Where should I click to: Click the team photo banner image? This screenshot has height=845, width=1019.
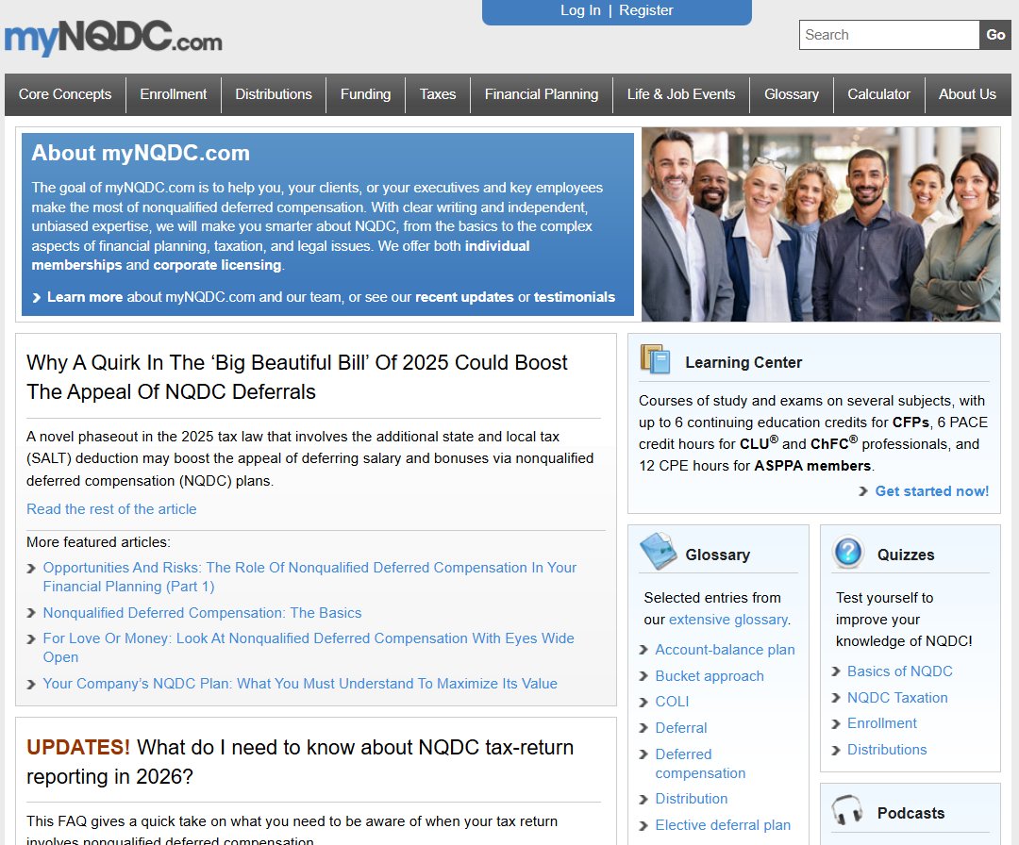(x=821, y=224)
